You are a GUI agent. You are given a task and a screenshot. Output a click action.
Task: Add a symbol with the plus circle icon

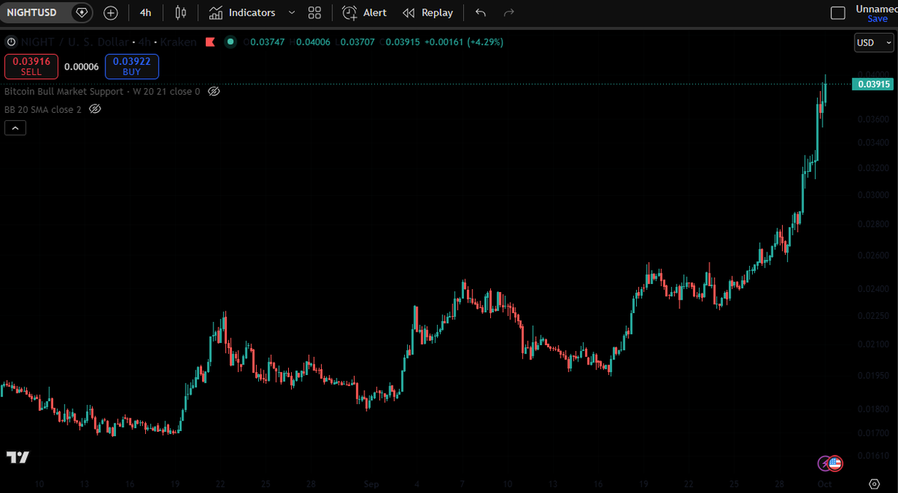point(111,13)
